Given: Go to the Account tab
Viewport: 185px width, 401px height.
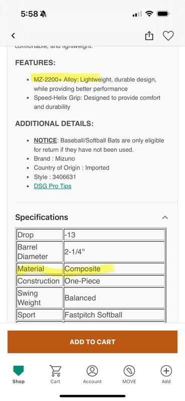Looking at the screenshot, I should click(92, 374).
